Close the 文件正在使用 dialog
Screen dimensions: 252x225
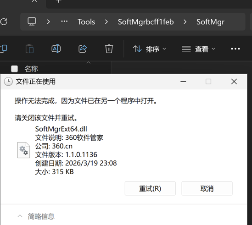coord(234,82)
